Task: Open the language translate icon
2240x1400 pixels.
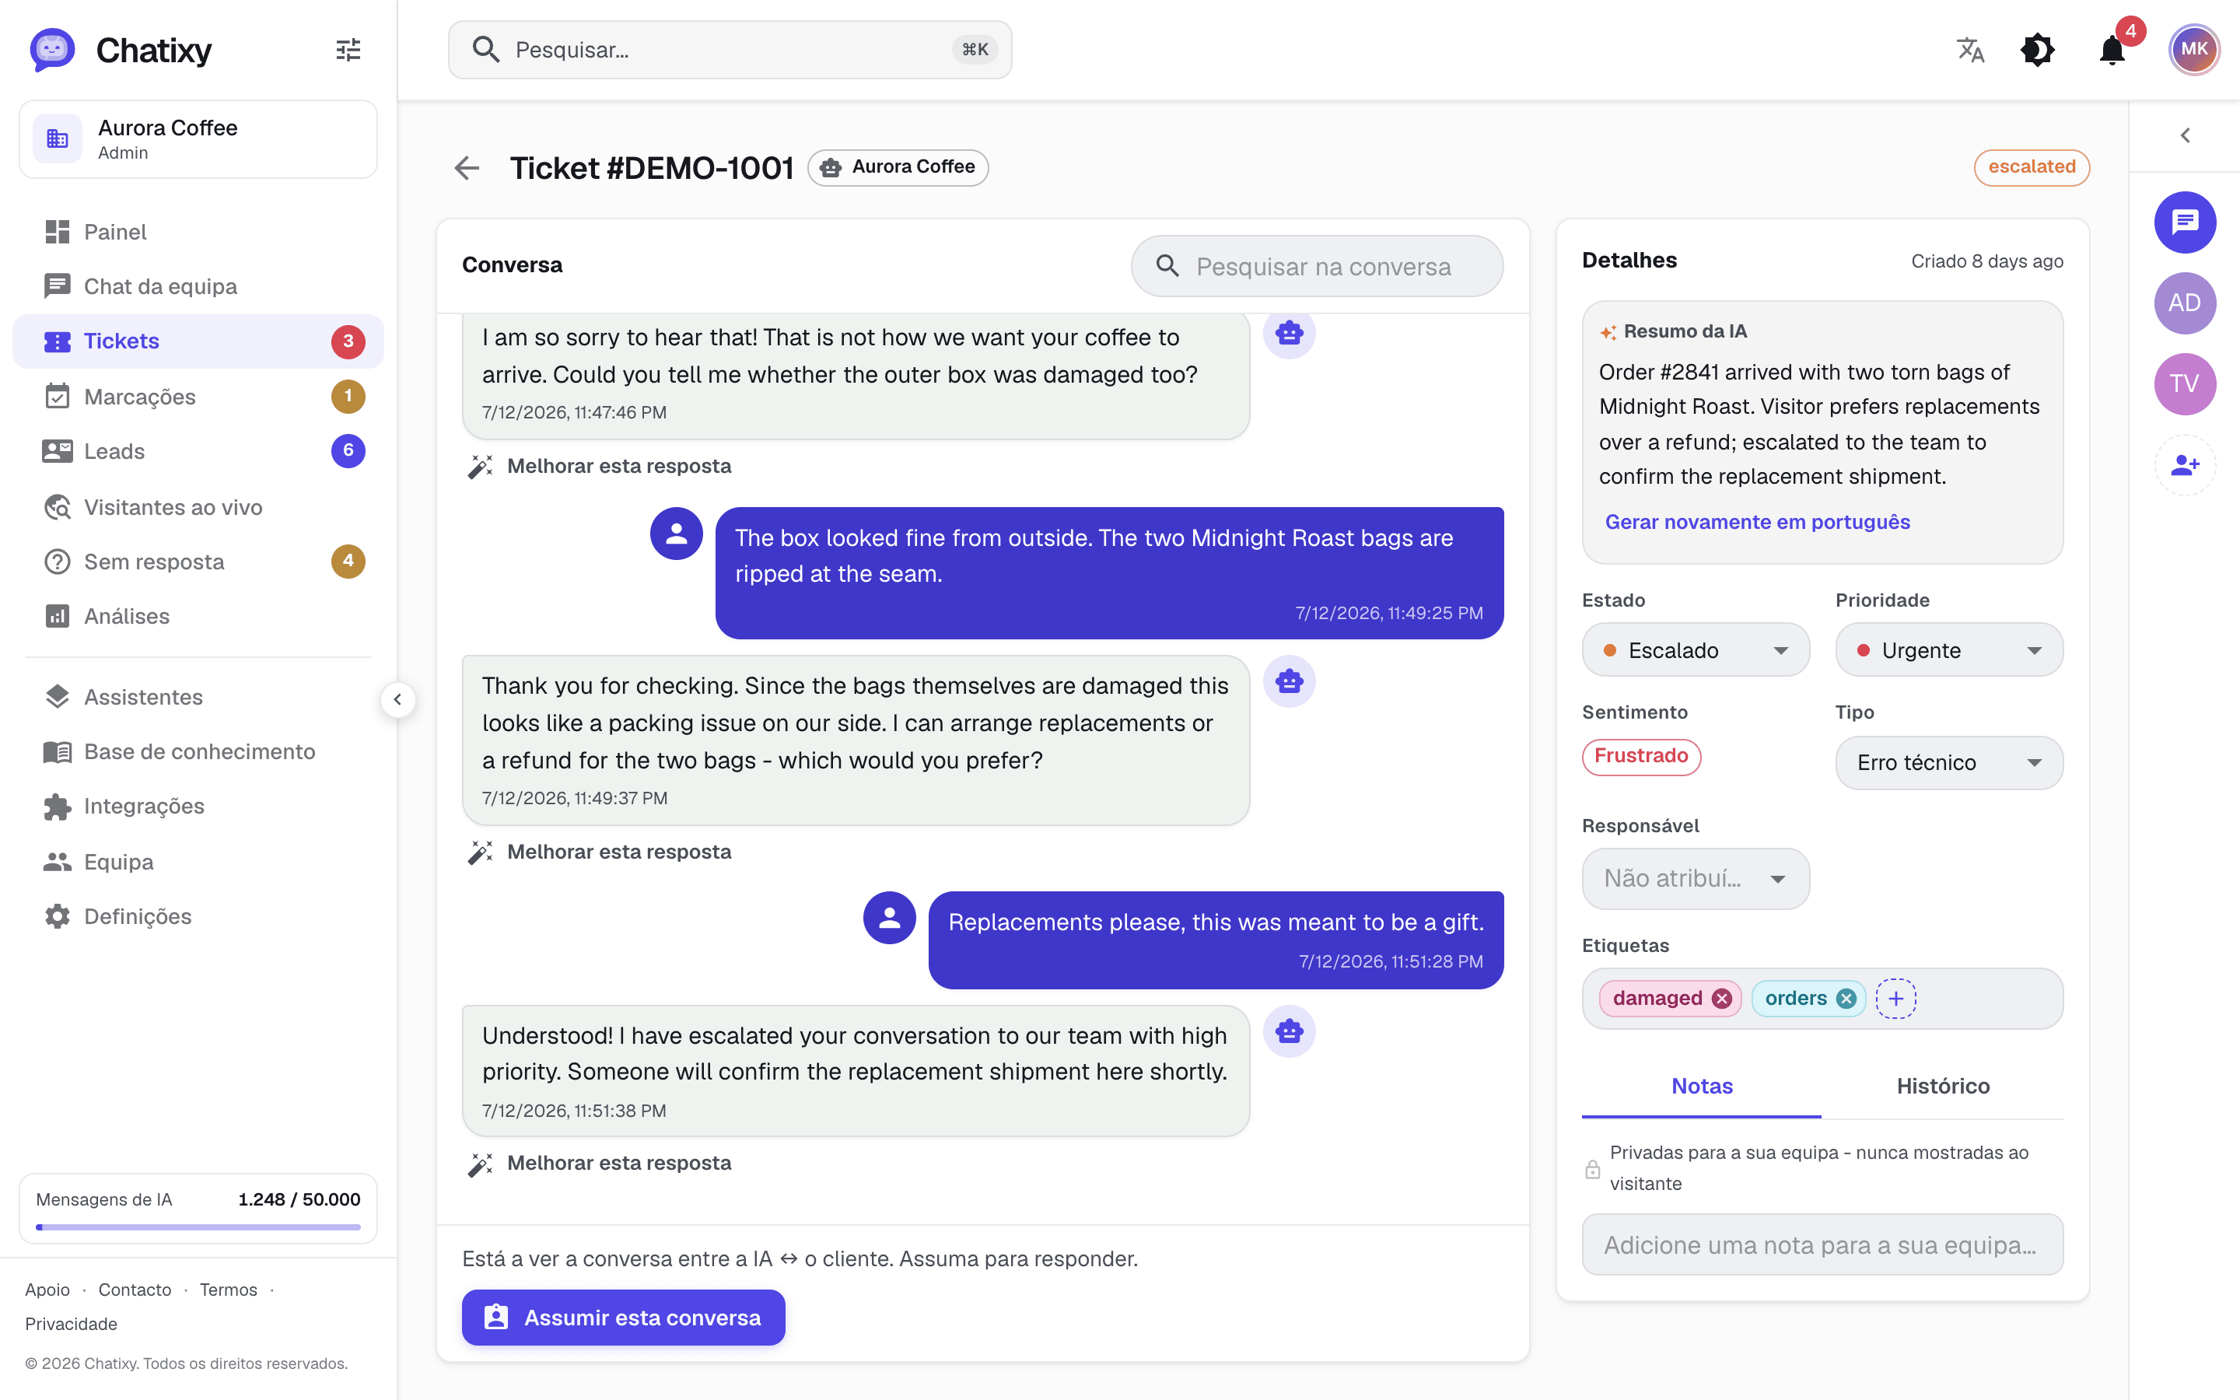Action: coord(1971,50)
